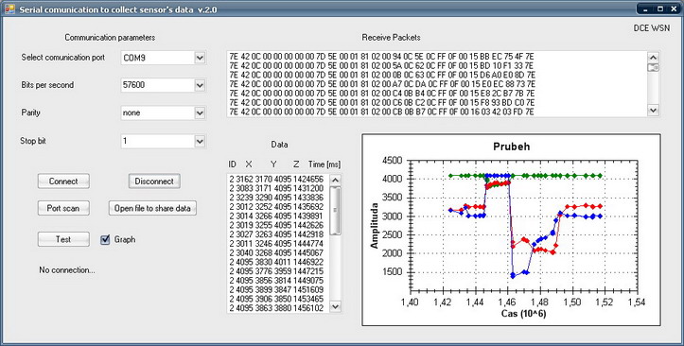This screenshot has width=684, height=346.
Task: Select data row ending with 1451609
Action: tap(276, 289)
